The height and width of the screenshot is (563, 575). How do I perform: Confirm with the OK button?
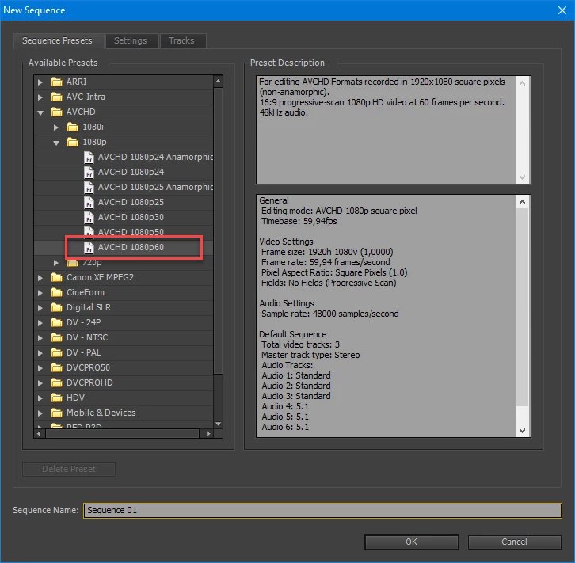pos(411,542)
